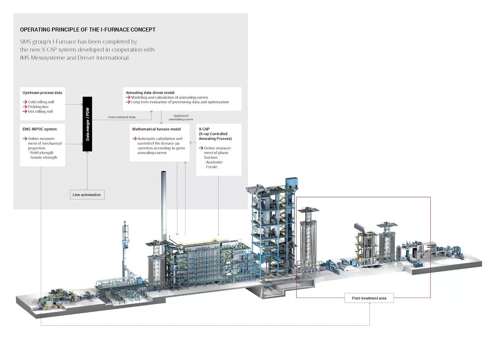Click the Annealing data-driven model heading
Viewport: 495px width, 338px height.
point(150,93)
